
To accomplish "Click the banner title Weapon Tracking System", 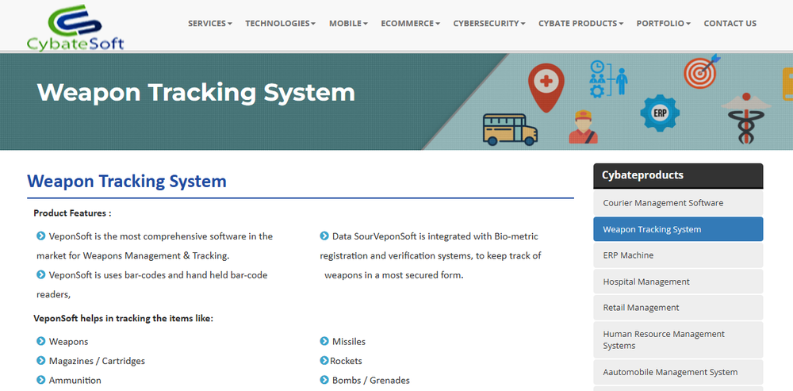I will [x=196, y=93].
